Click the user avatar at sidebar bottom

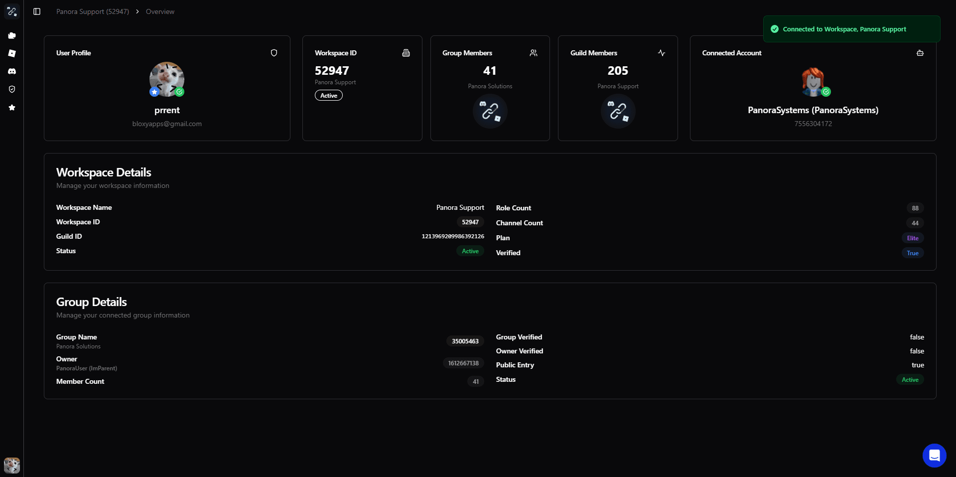click(x=12, y=465)
